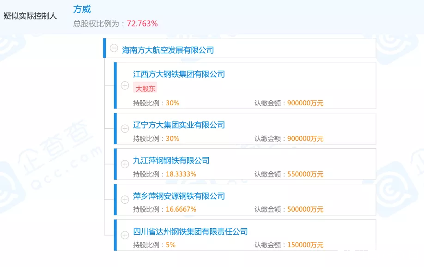The image size is (424, 267).
Task: Click 四川省达州钢铁 150000万元 subscribed amount
Action: [x=305, y=245]
